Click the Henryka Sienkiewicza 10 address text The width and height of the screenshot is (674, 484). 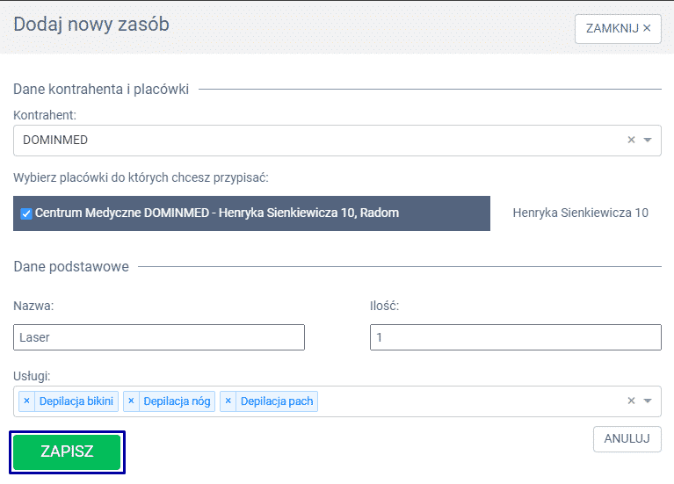(580, 213)
